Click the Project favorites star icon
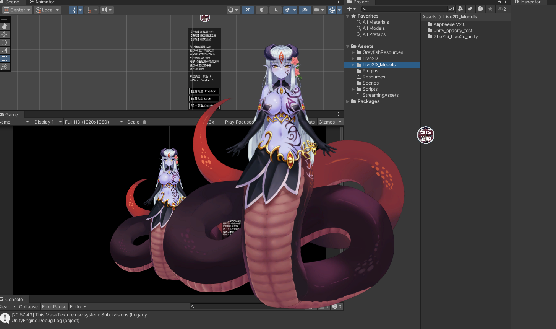 490,9
